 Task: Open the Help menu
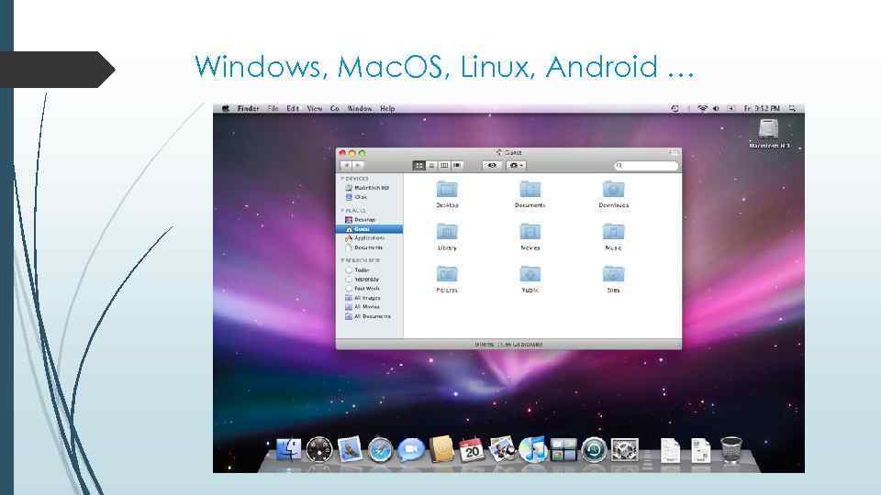(387, 108)
